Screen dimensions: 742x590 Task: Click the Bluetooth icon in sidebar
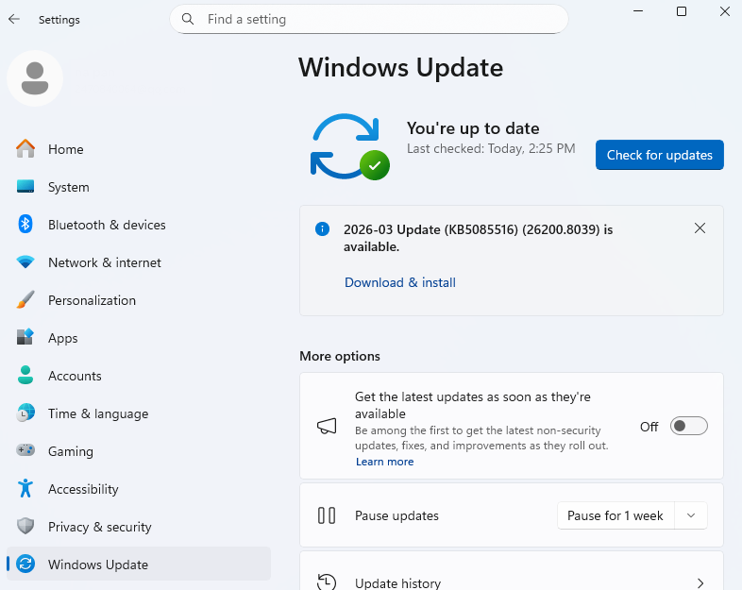point(25,225)
